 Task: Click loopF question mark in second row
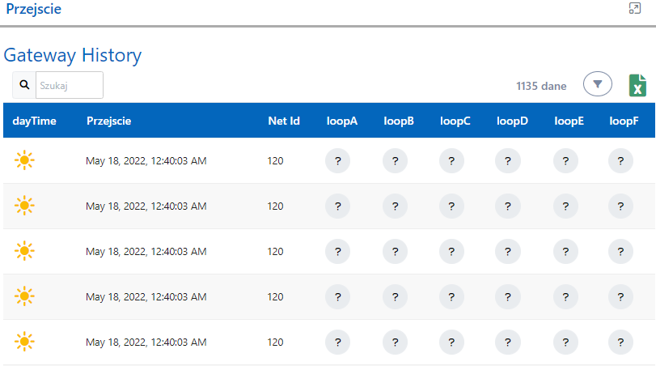[x=620, y=206]
